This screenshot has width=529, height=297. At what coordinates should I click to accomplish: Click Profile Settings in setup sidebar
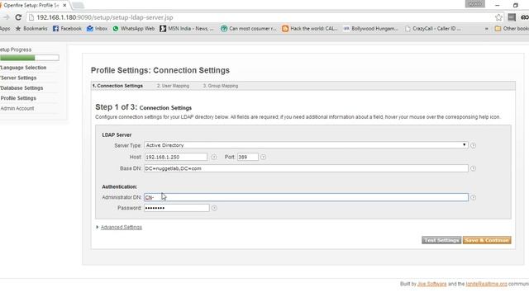18,98
